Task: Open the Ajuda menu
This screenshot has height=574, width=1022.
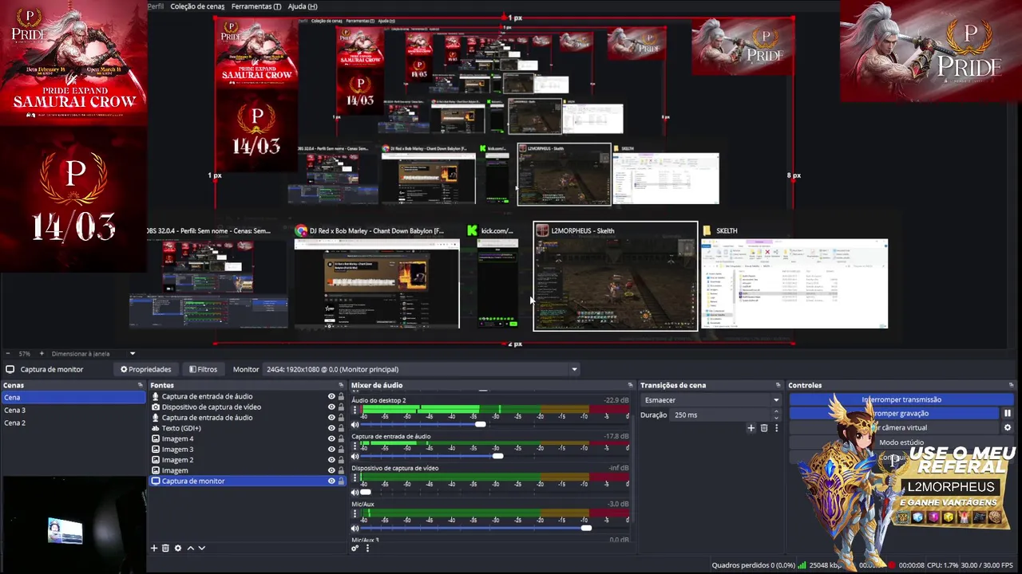Action: click(x=302, y=6)
